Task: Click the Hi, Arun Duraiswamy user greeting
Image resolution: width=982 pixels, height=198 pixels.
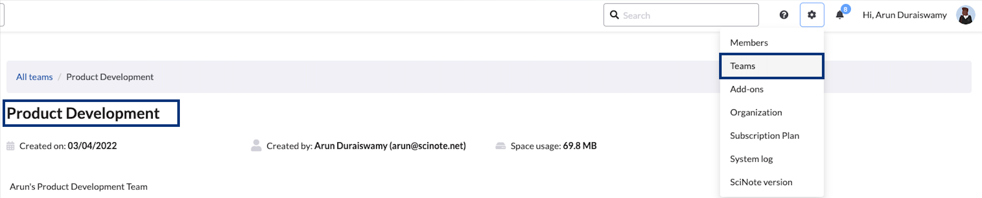Action: pyautogui.click(x=905, y=15)
